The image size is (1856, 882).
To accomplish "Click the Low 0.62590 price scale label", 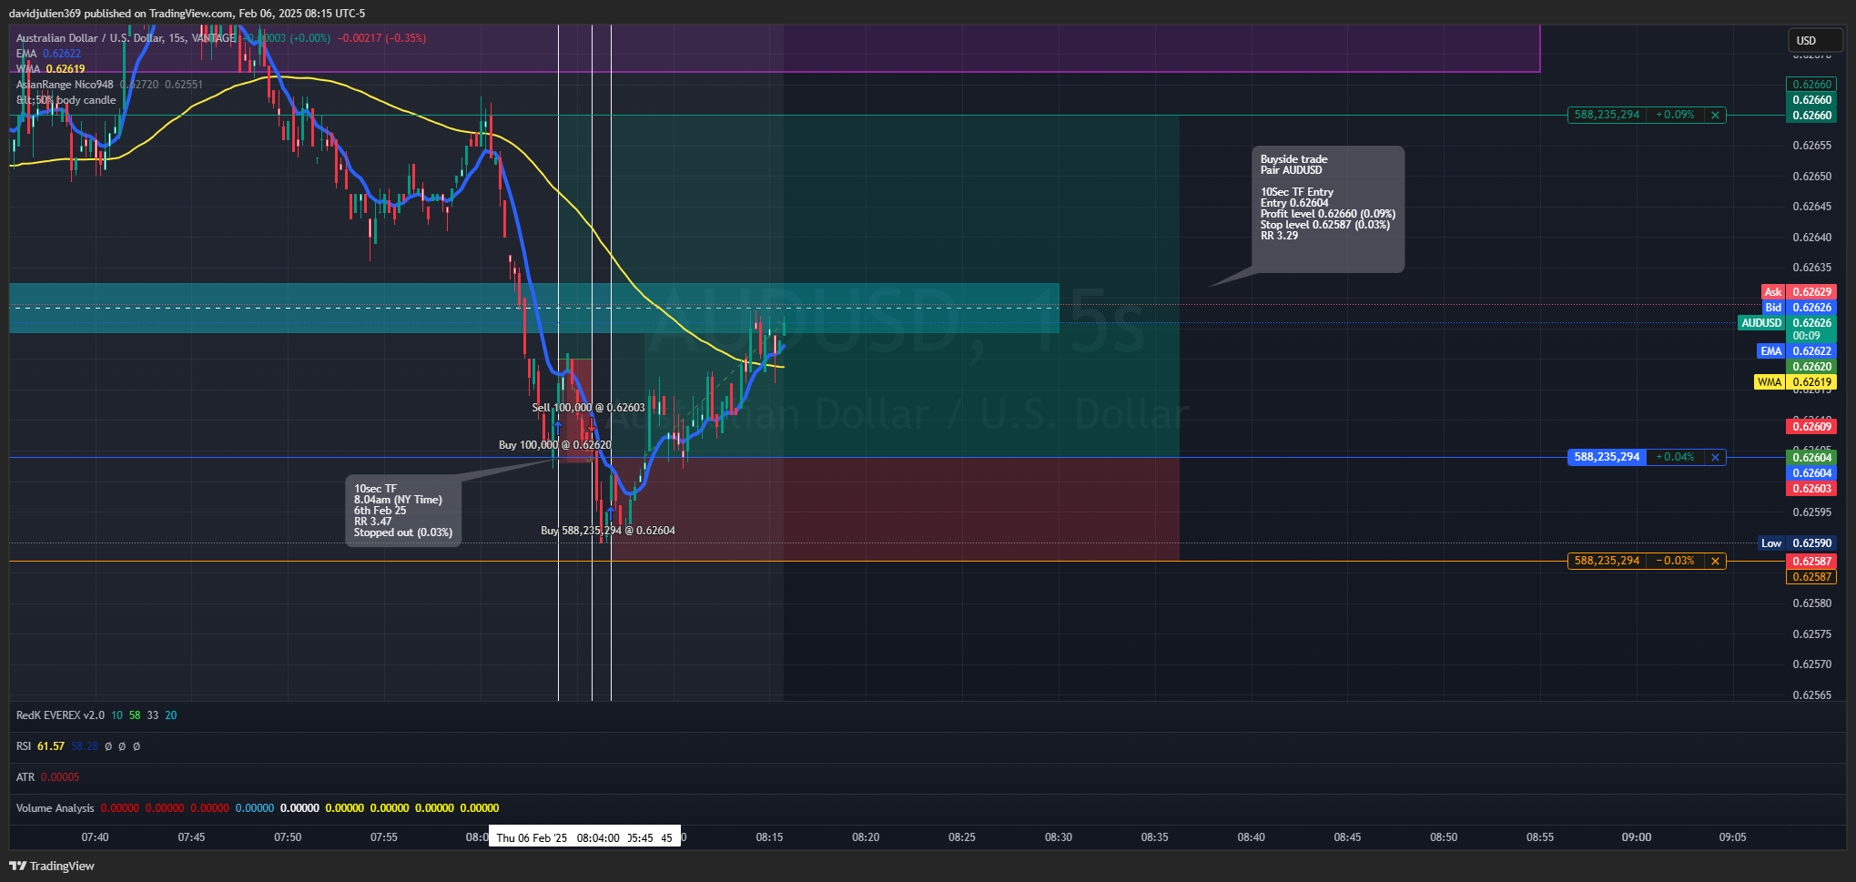I will tap(1797, 543).
